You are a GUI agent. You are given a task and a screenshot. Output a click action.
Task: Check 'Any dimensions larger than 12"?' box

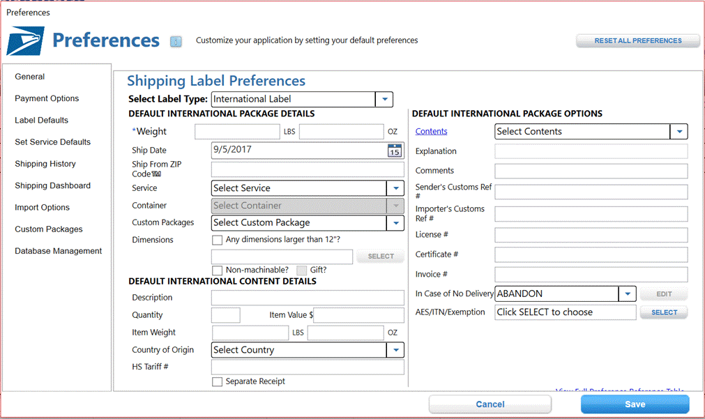[217, 240]
